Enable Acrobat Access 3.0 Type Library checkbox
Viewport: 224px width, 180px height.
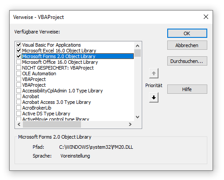[18, 102]
